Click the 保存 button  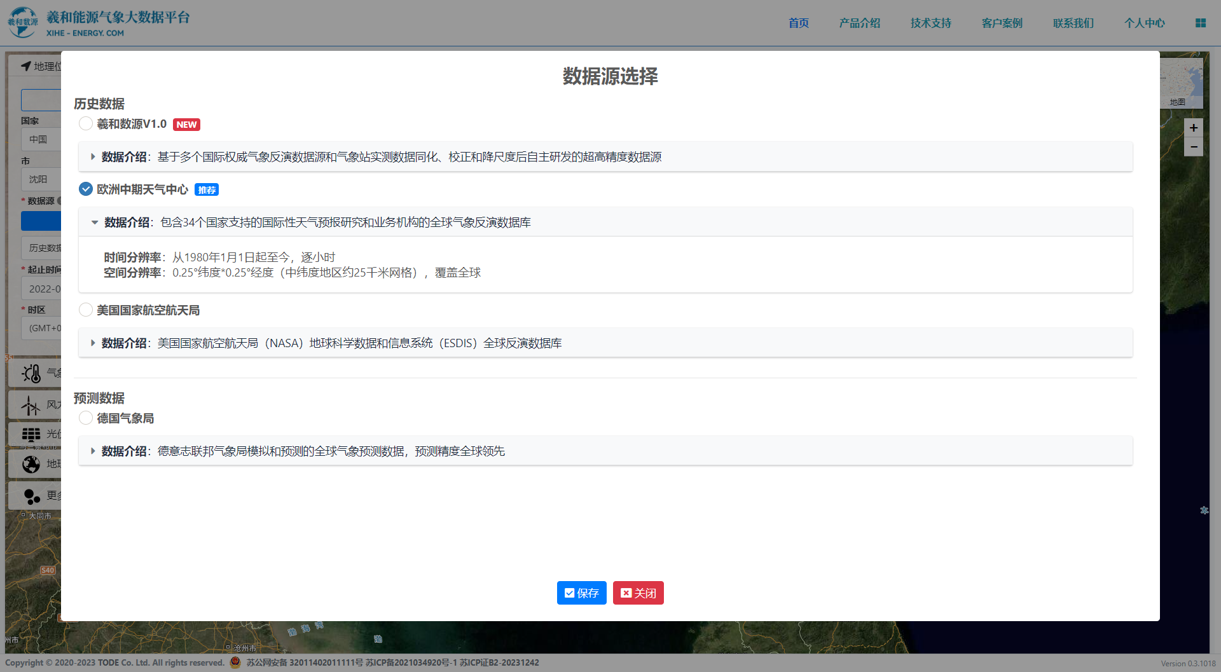click(581, 593)
